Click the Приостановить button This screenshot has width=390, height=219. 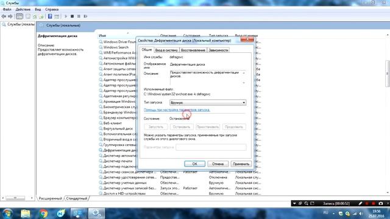(208, 127)
